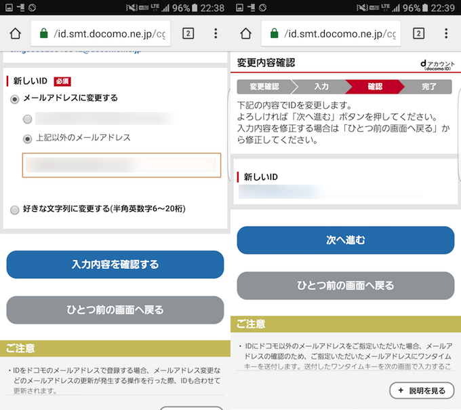This screenshot has width=461, height=410.
Task: Tap the home icon in right browser
Action: coord(245,33)
